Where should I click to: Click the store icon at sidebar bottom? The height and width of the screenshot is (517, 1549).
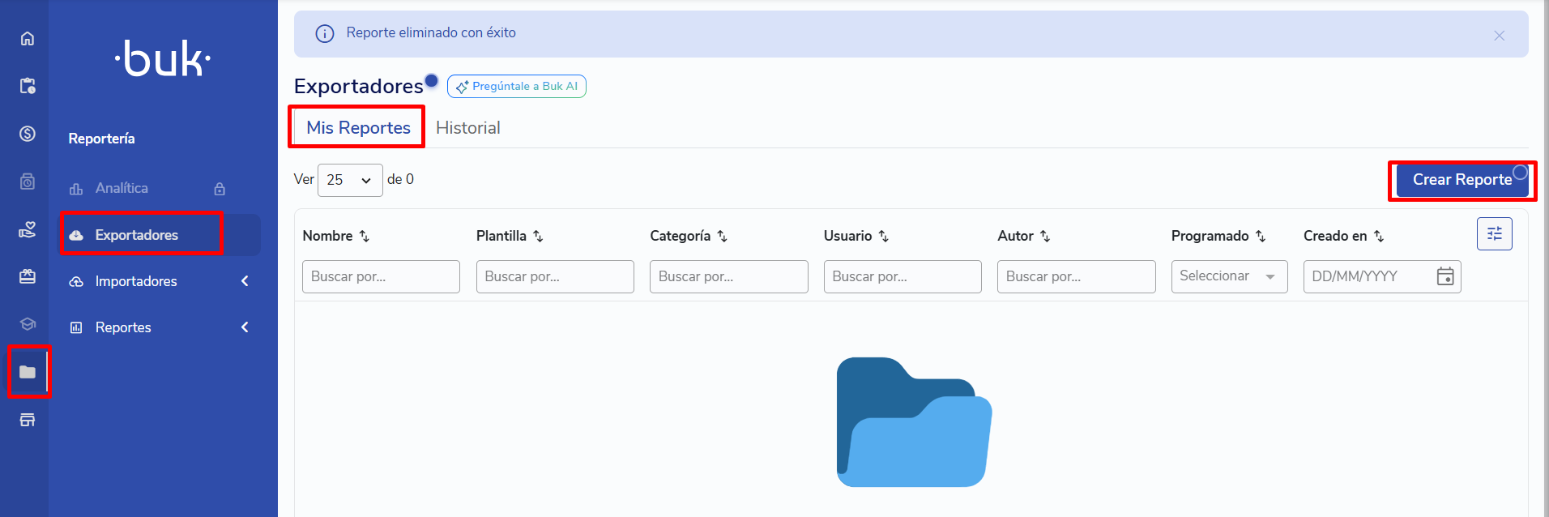28,420
